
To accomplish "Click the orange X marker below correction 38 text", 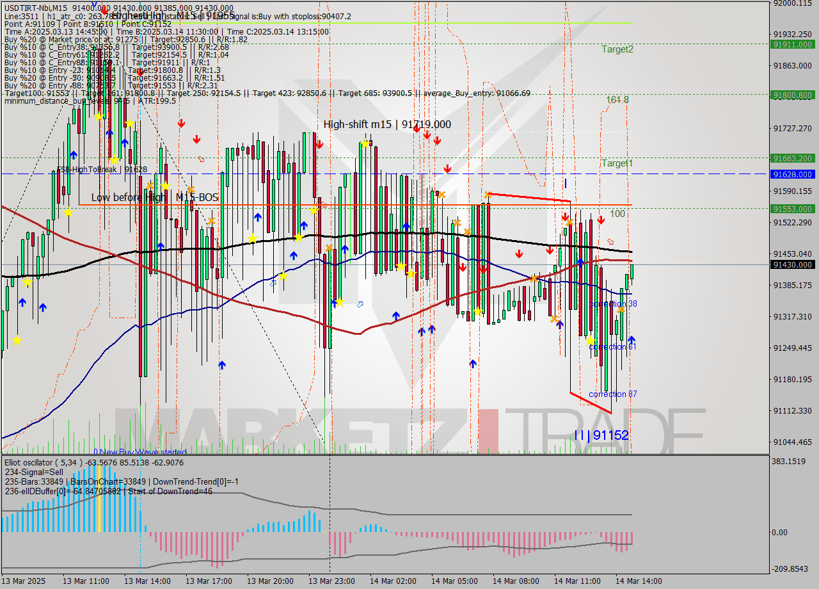I will point(620,310).
